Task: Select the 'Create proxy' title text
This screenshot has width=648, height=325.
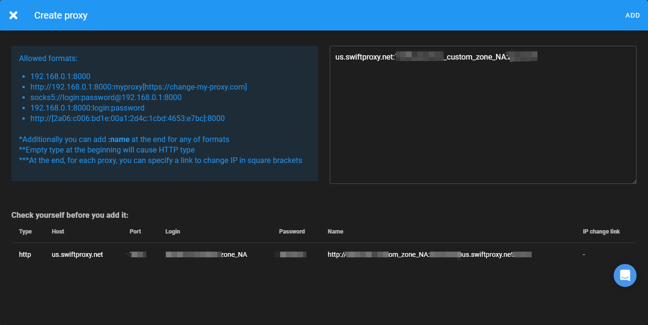Action: (61, 15)
